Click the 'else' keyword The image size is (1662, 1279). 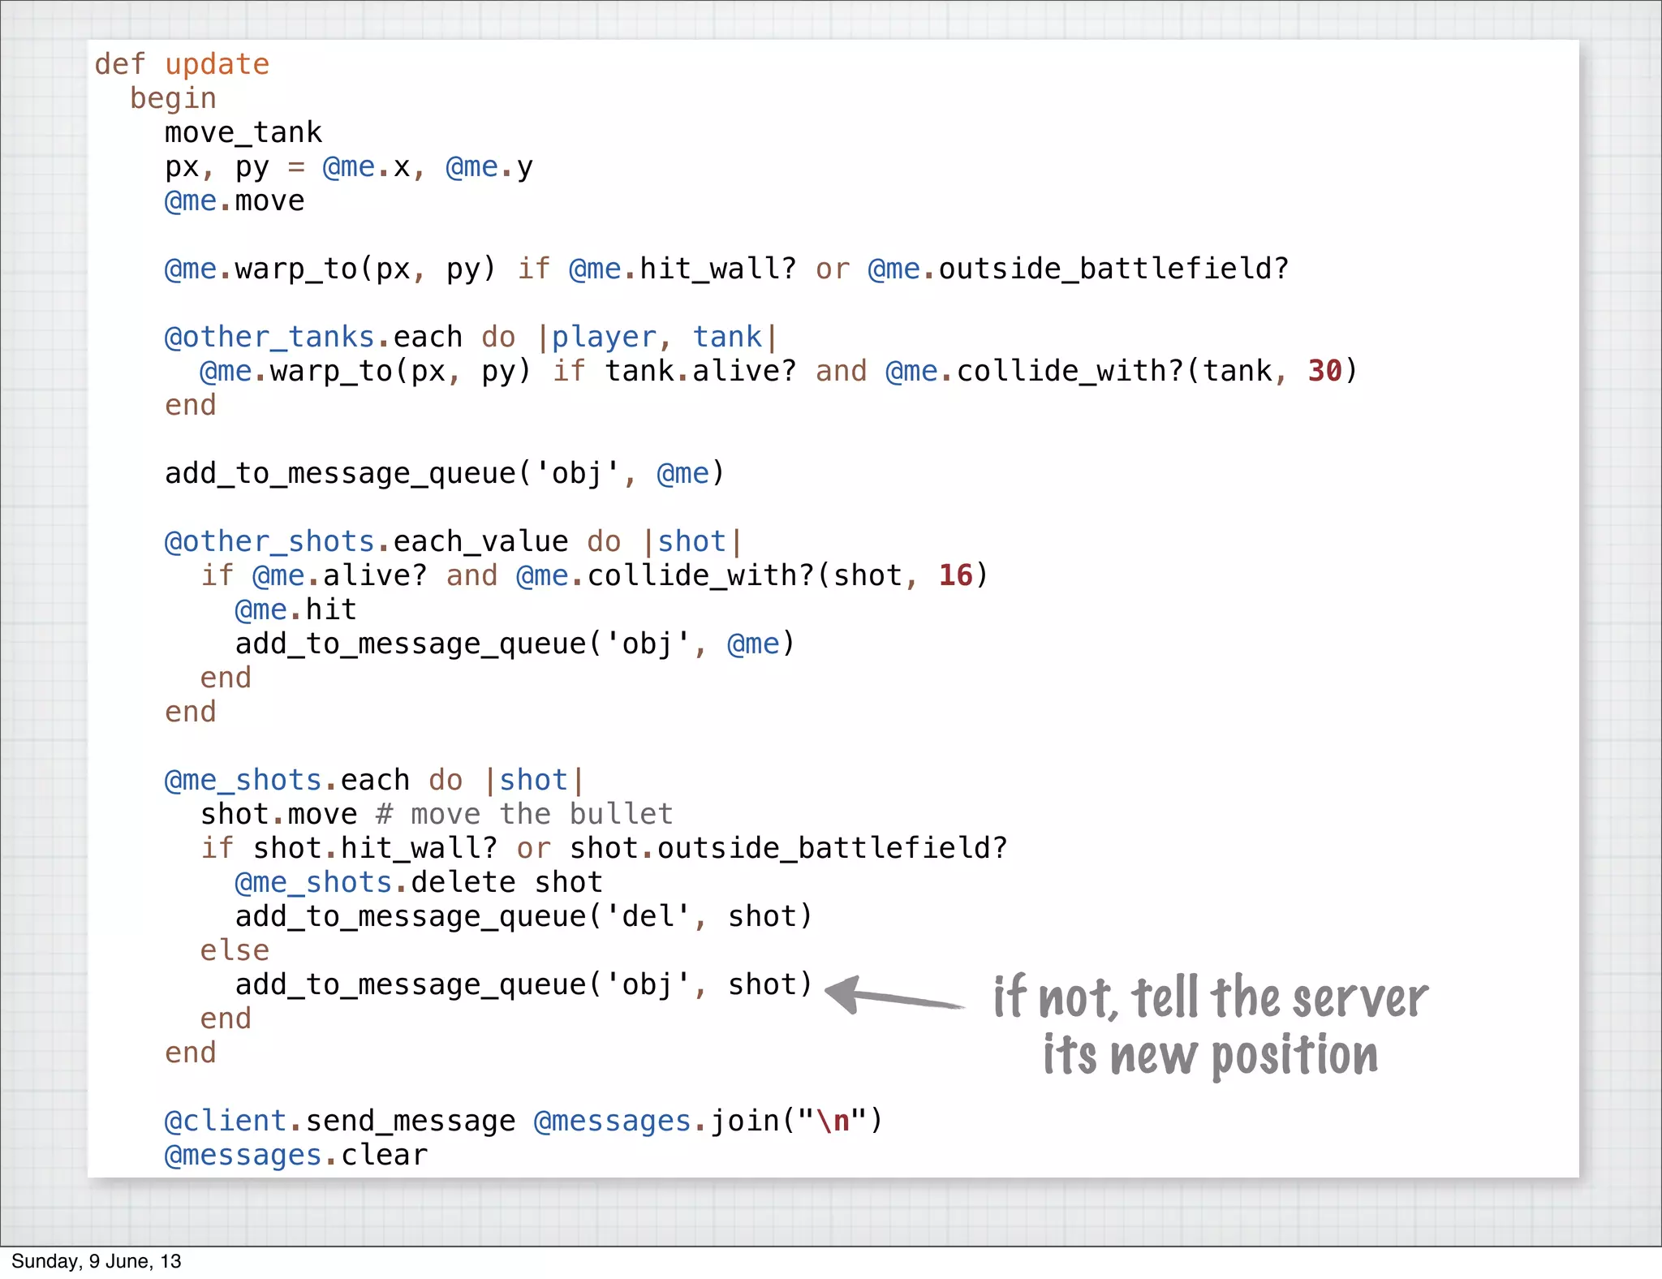235,950
